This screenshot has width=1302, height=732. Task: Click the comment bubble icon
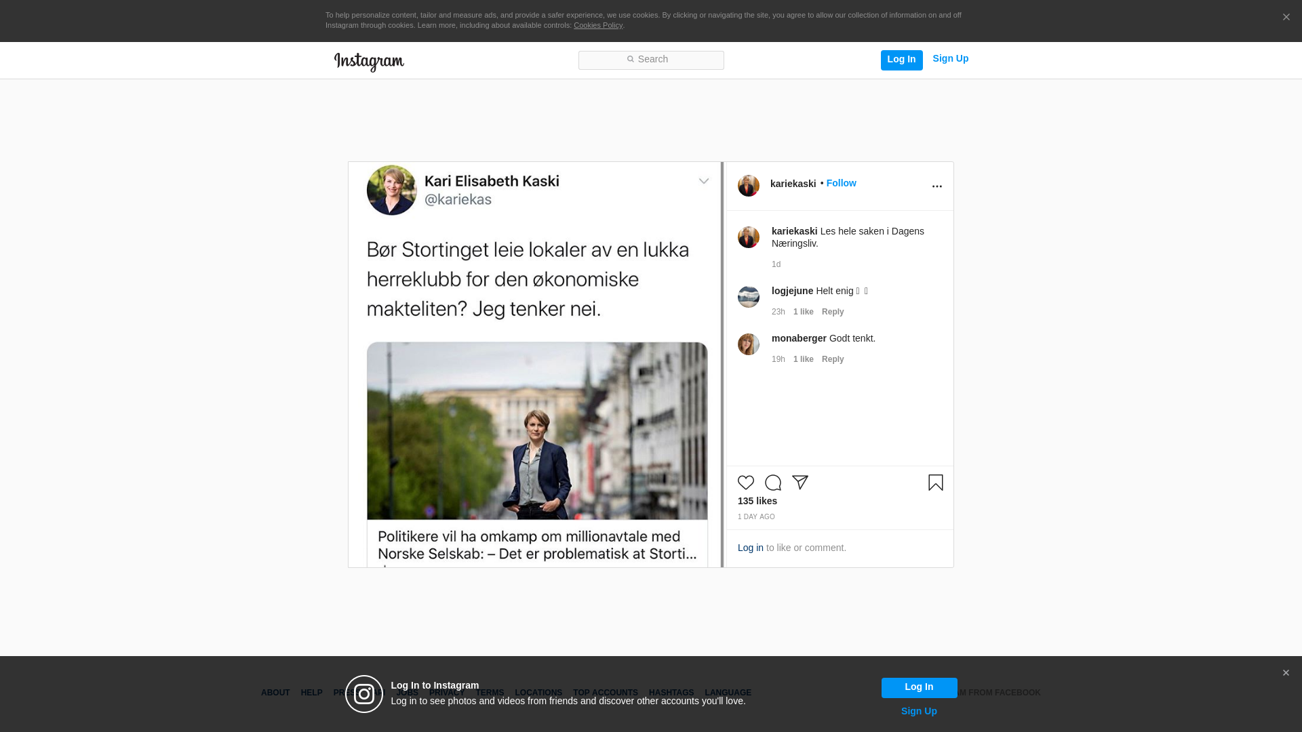tap(773, 483)
